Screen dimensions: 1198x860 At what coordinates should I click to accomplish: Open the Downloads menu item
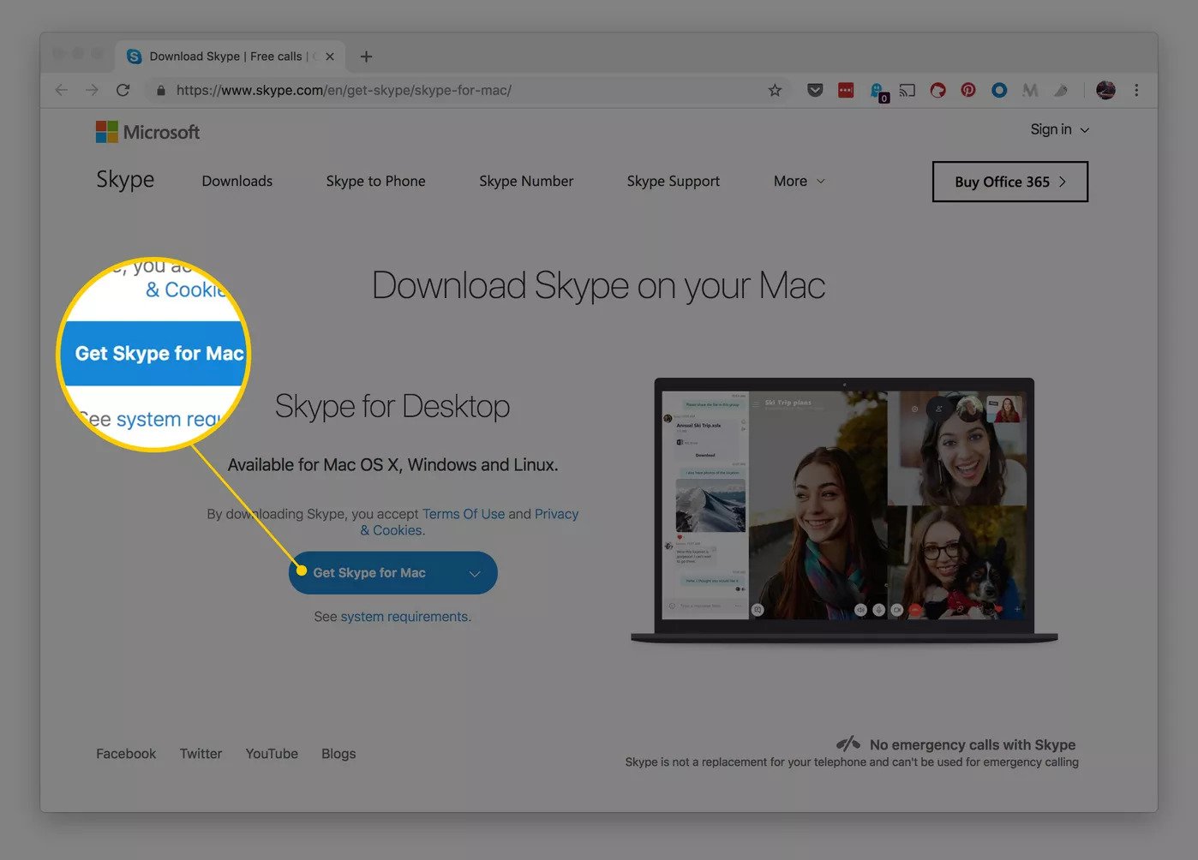click(x=237, y=181)
